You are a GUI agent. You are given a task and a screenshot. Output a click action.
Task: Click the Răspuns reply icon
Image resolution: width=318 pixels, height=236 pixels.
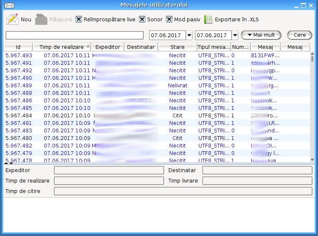(x=41, y=19)
